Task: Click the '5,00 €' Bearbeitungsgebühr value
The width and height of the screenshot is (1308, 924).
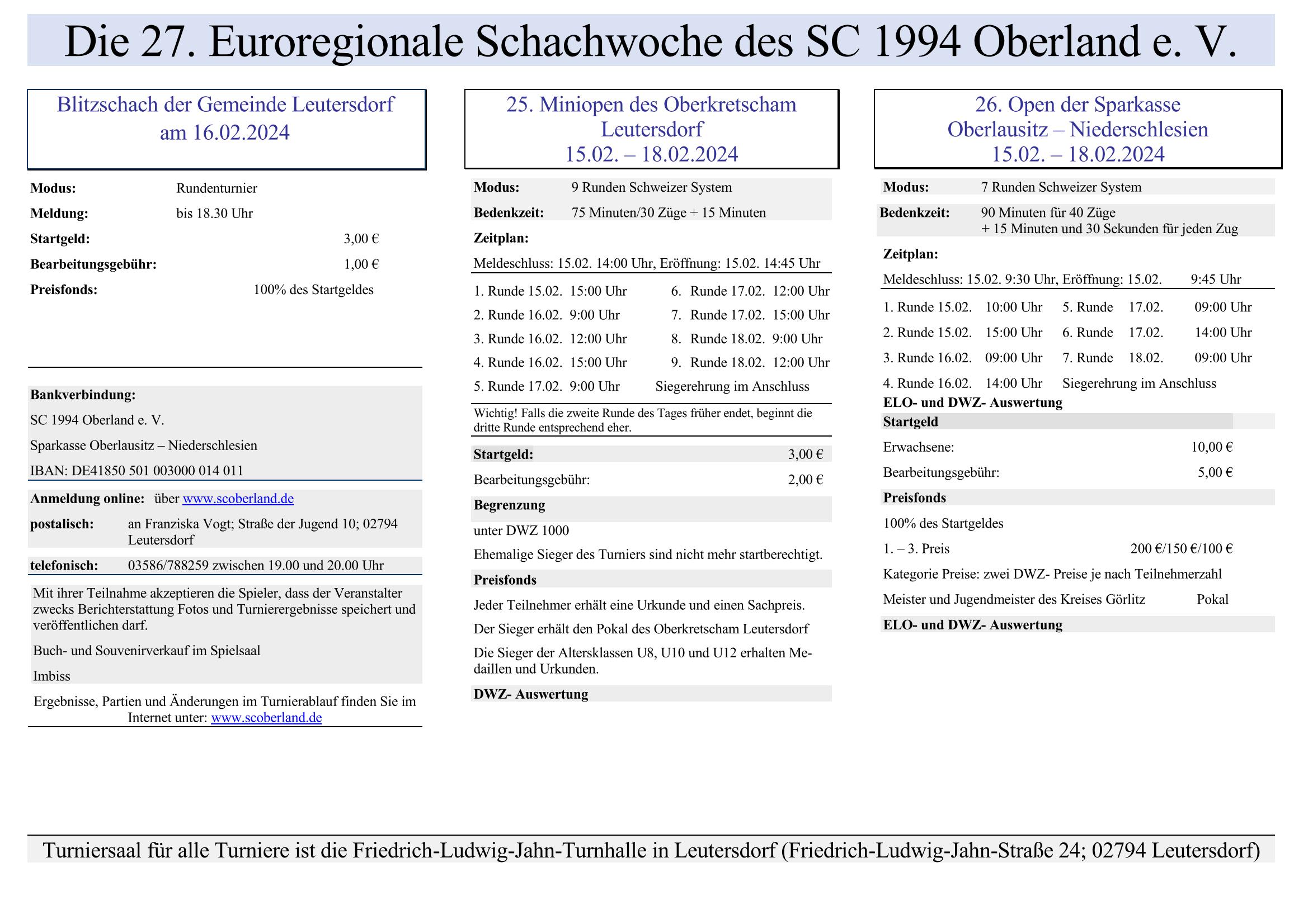Action: pyautogui.click(x=1215, y=472)
